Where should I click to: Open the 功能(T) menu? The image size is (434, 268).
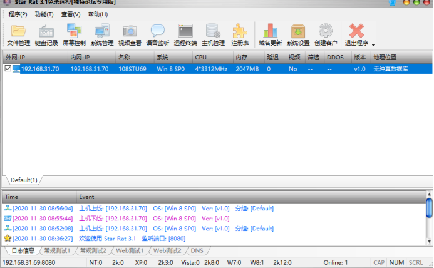[44, 14]
